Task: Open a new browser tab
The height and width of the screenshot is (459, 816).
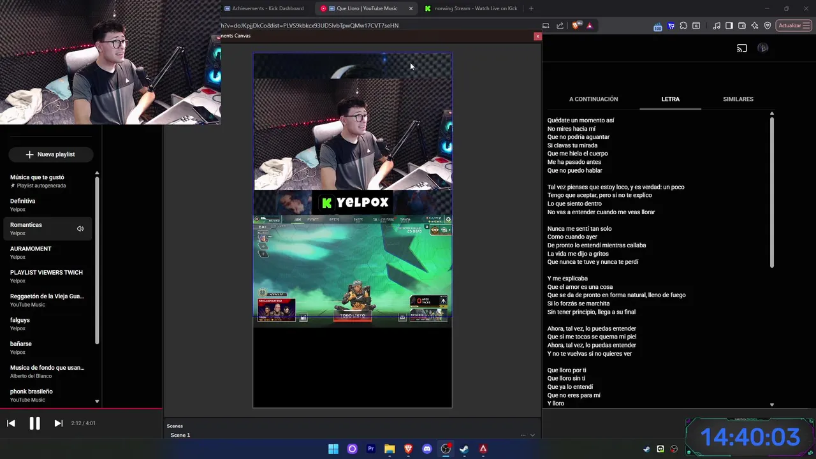Action: pos(531,8)
